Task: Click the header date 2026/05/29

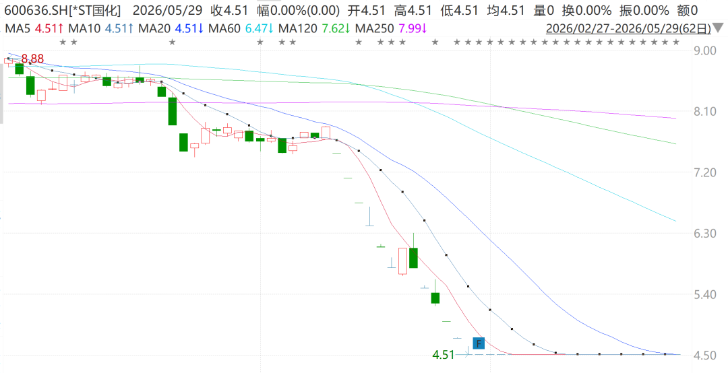Action: [x=168, y=10]
